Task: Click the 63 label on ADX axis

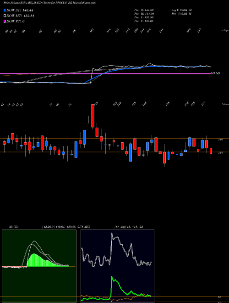Action: 220,297
